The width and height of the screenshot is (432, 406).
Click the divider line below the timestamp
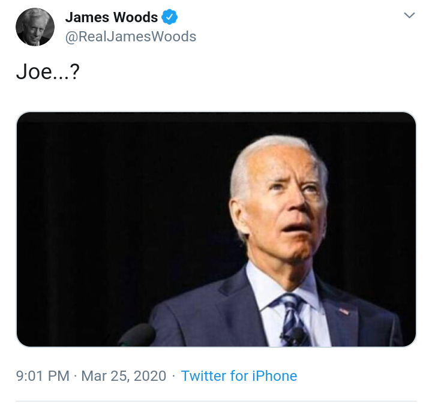216,401
